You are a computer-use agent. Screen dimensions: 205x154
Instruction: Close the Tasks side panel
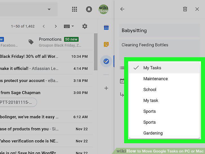click(197, 9)
